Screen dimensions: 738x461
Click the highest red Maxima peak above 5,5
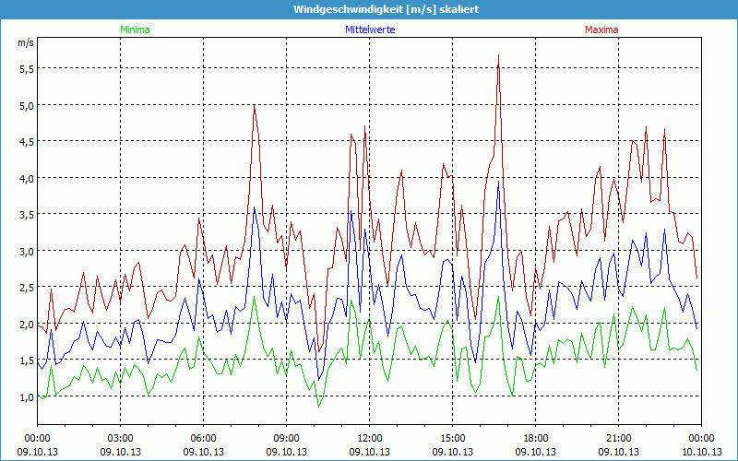tap(498, 55)
